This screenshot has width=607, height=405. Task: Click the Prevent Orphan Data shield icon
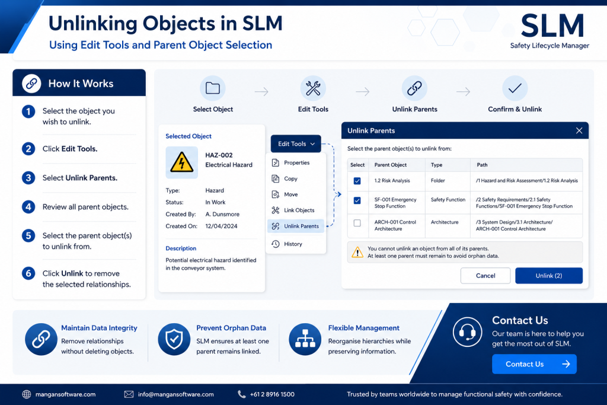tap(174, 339)
